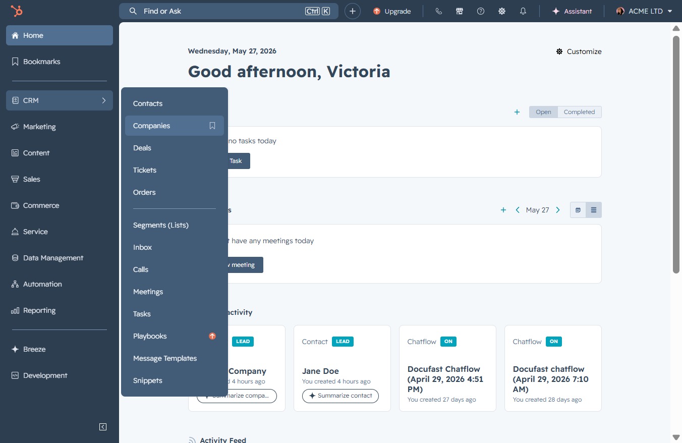Click Summarize contact for Jane Doe
Viewport: 682px width, 443px height.
point(340,396)
